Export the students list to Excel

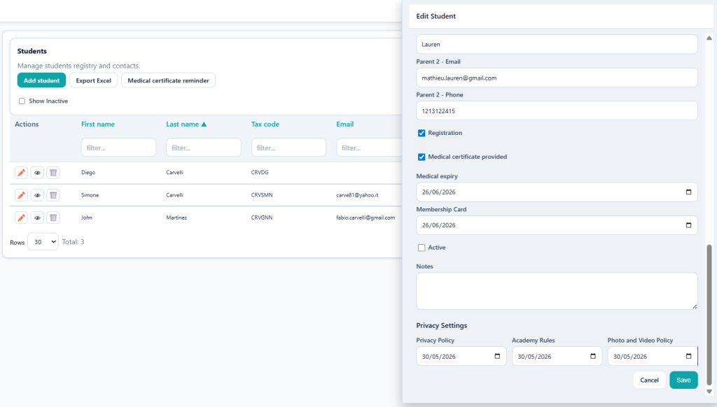pyautogui.click(x=93, y=80)
